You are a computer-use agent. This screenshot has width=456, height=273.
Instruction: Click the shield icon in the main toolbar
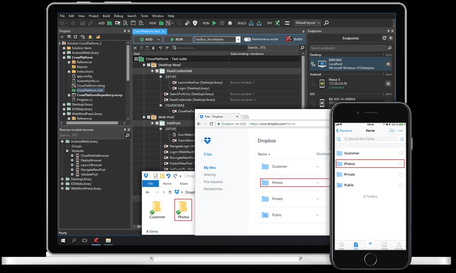(195, 23)
